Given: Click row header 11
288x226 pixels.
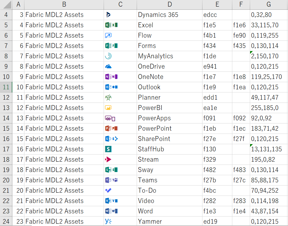Looking at the screenshot, I should (6, 87).
